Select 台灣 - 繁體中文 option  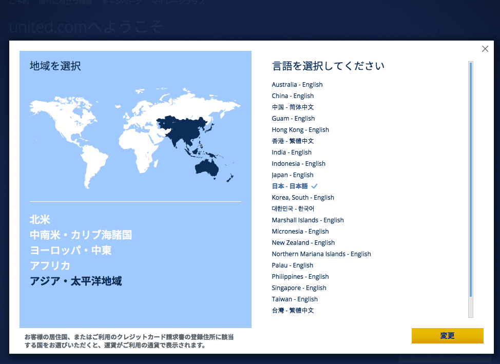[x=293, y=311]
